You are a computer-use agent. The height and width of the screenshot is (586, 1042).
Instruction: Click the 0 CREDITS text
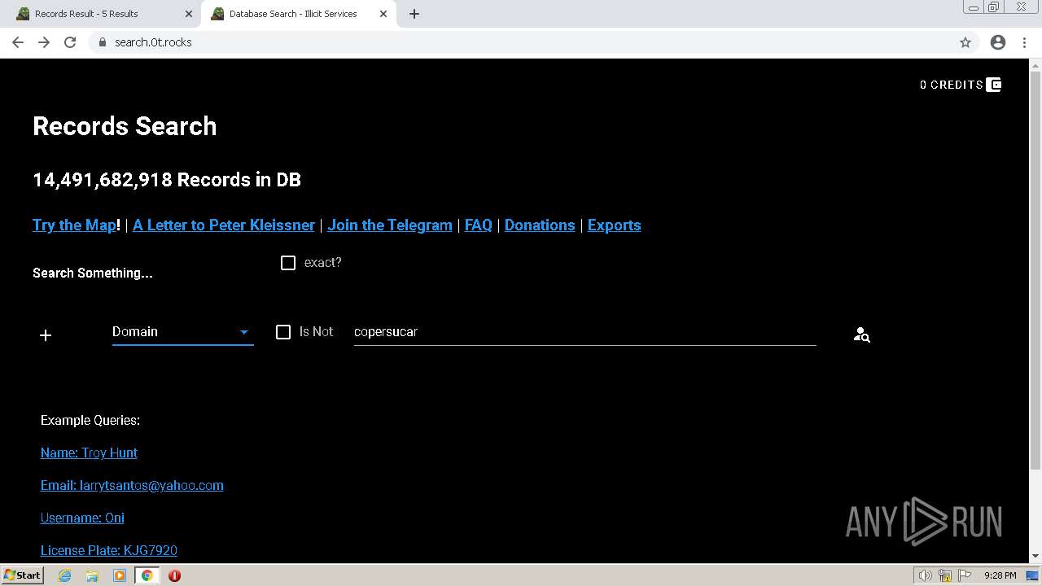tap(952, 85)
